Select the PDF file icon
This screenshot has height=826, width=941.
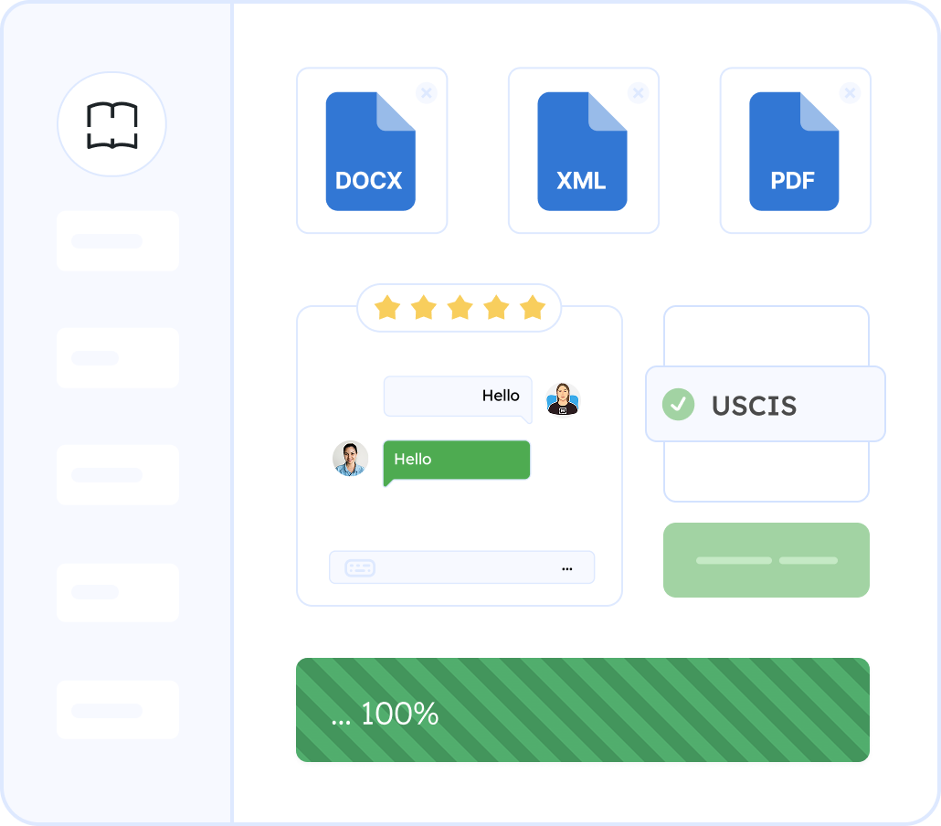(794, 152)
